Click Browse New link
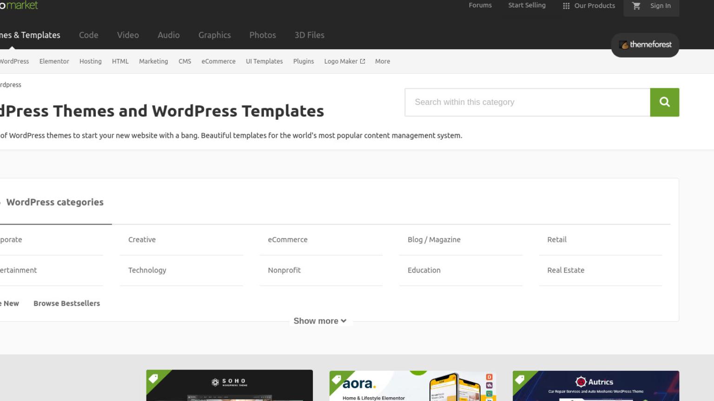 pyautogui.click(x=9, y=304)
